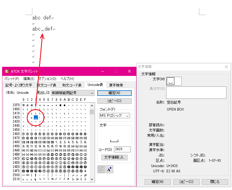This screenshot has width=232, height=190.
Task: Click the 文字(M) character field
Action: point(174,81)
